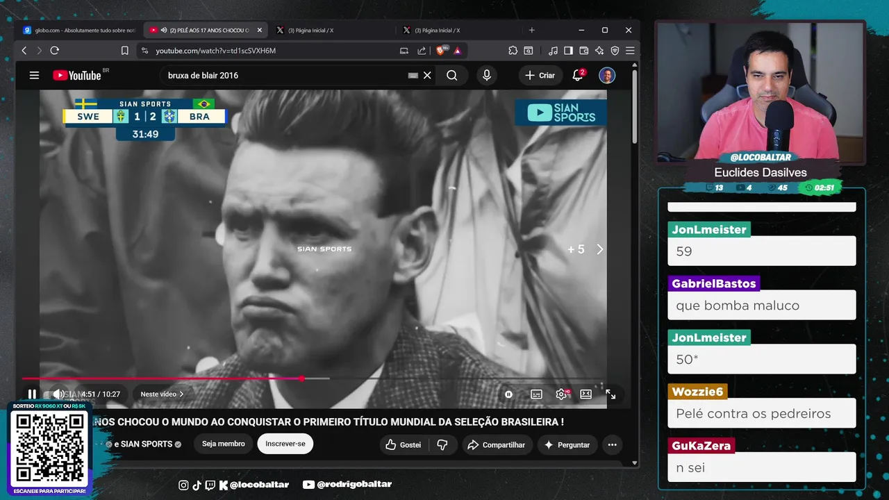
Task: Click the page vertical scrollbar thumb
Action: (635, 107)
